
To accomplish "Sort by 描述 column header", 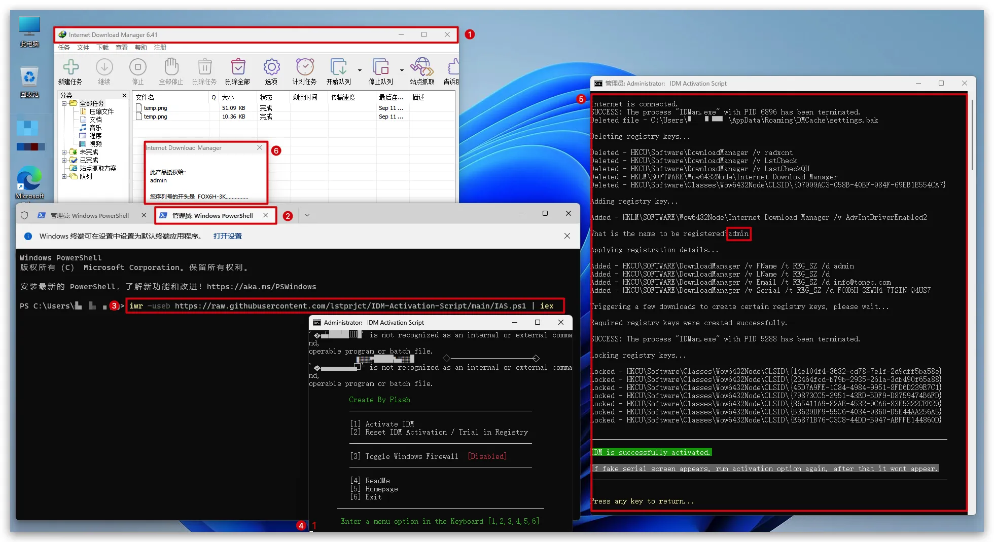I will [x=431, y=97].
